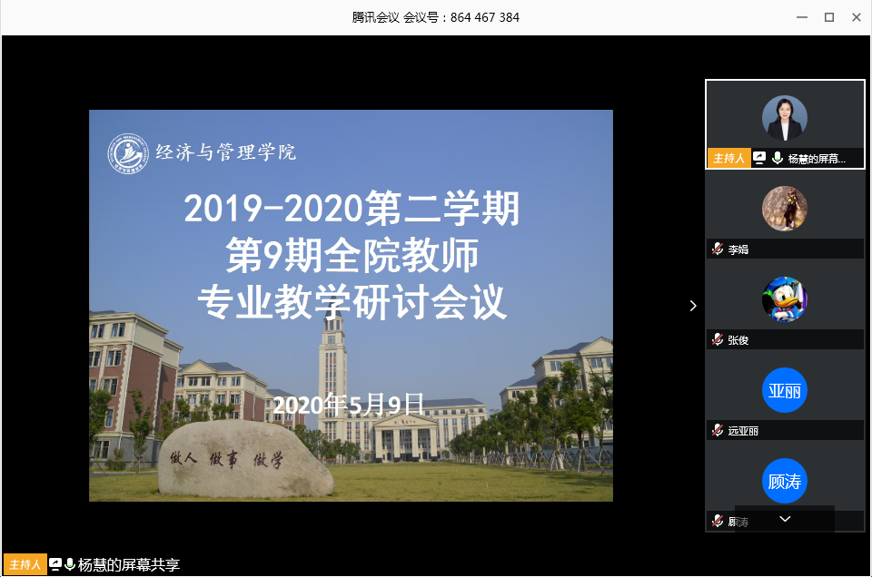This screenshot has width=872, height=577.
Task: Click the screen share icon in 杨慧's tile
Action: [x=760, y=158]
